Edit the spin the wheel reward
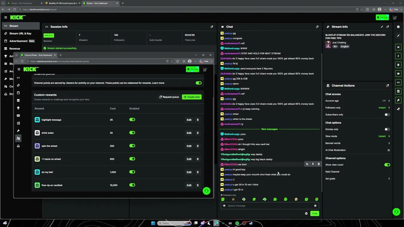The image size is (404, 227). [189, 146]
